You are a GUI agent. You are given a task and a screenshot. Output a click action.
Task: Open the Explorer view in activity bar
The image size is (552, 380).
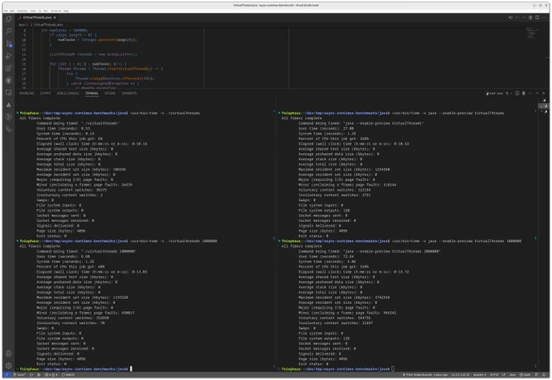9,19
